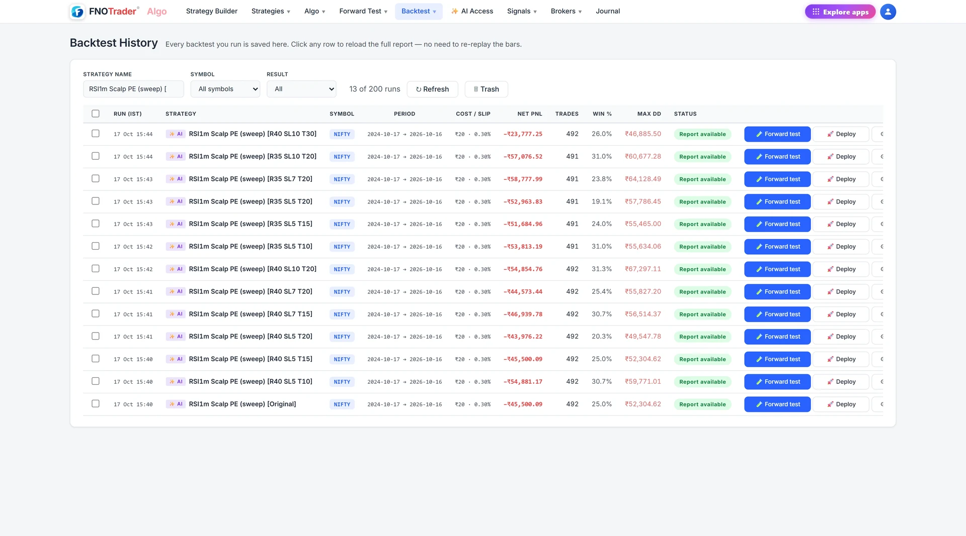Viewport: 966px width, 536px height.
Task: Click the Strategy Name filter input
Action: 133,89
